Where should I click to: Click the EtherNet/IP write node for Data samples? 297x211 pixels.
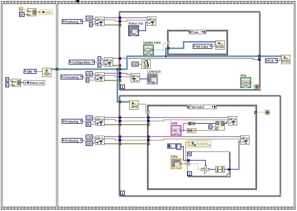point(245,140)
